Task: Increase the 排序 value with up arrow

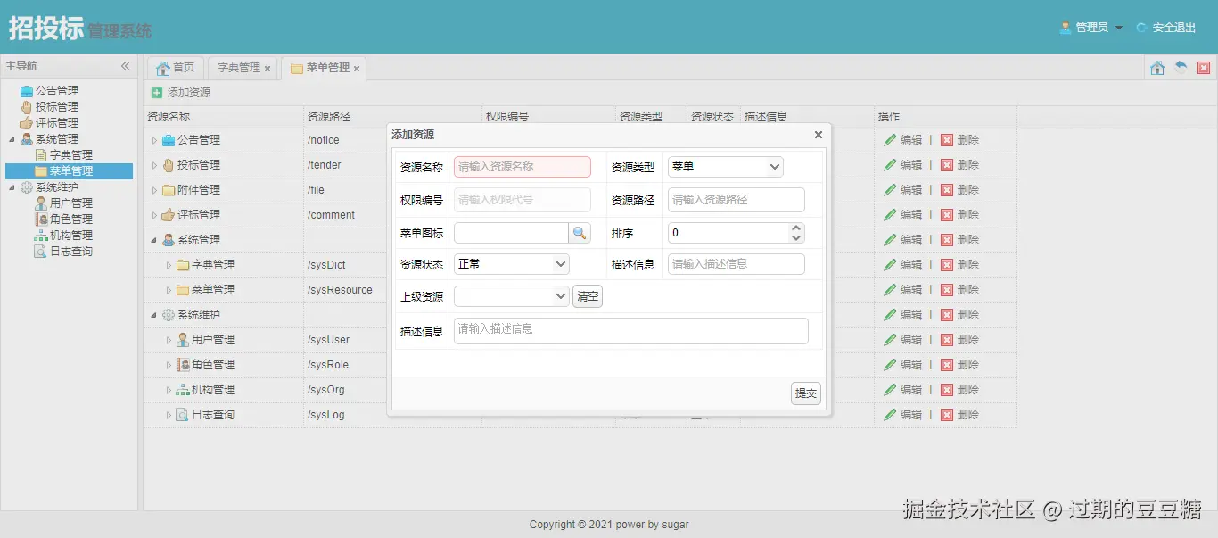Action: [796, 228]
